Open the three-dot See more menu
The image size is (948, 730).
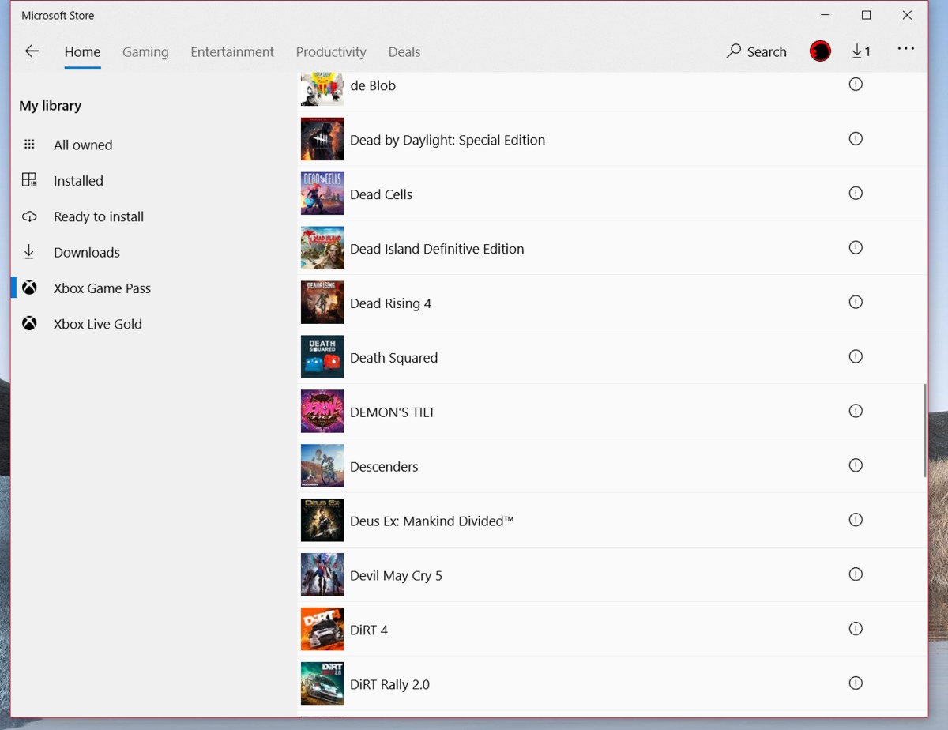pyautogui.click(x=905, y=49)
